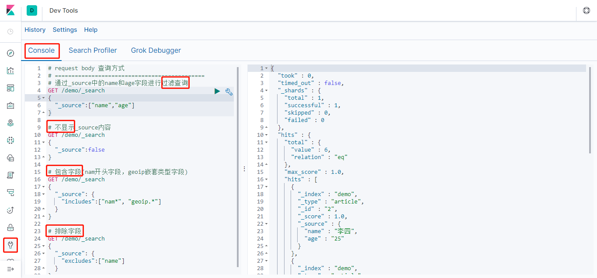Switch to the Search Profiler tab
The width and height of the screenshot is (597, 278).
(93, 51)
